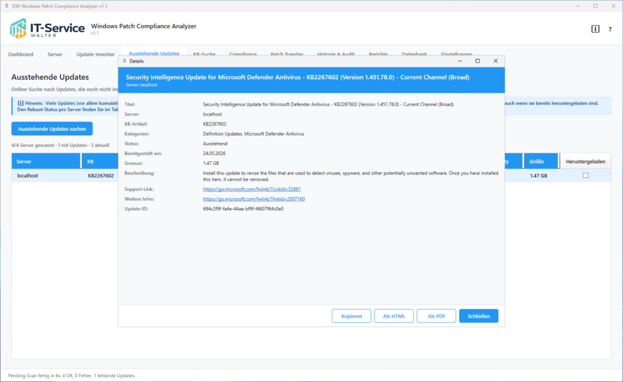Click the Status value Ausstehend
623x382 pixels.
click(x=215, y=144)
